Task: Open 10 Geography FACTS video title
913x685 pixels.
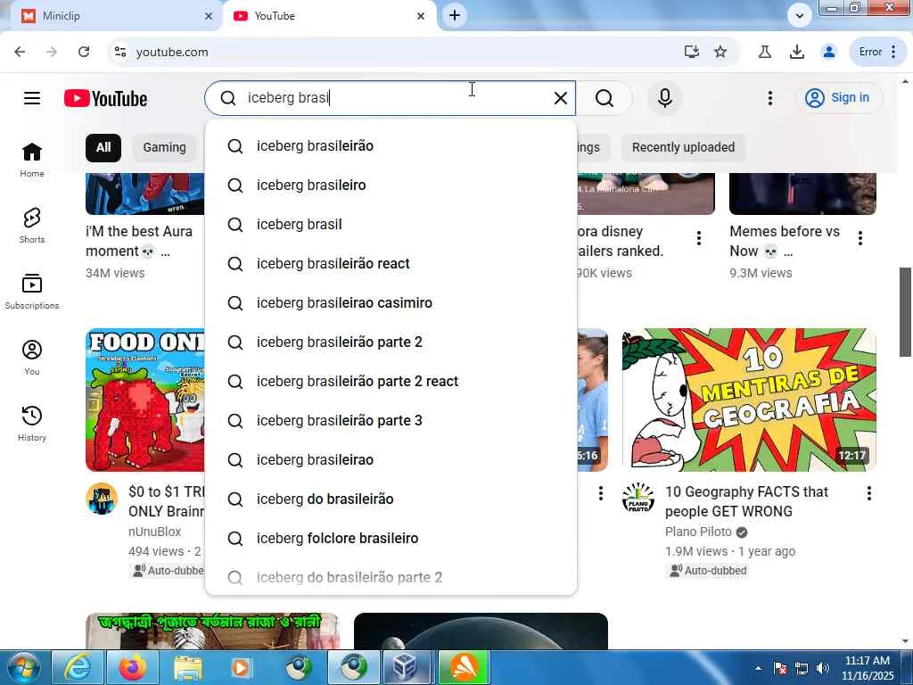Action: pos(746,501)
